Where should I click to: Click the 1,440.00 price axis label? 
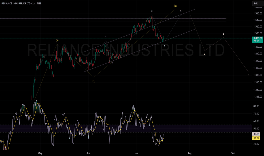tap(258, 54)
